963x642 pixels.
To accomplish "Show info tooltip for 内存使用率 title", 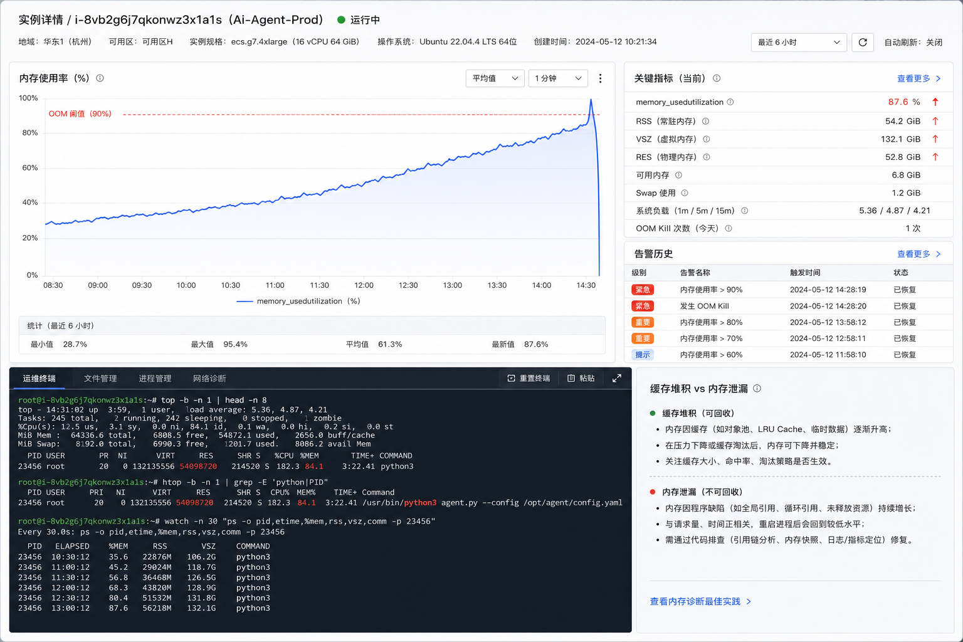I will click(x=100, y=78).
